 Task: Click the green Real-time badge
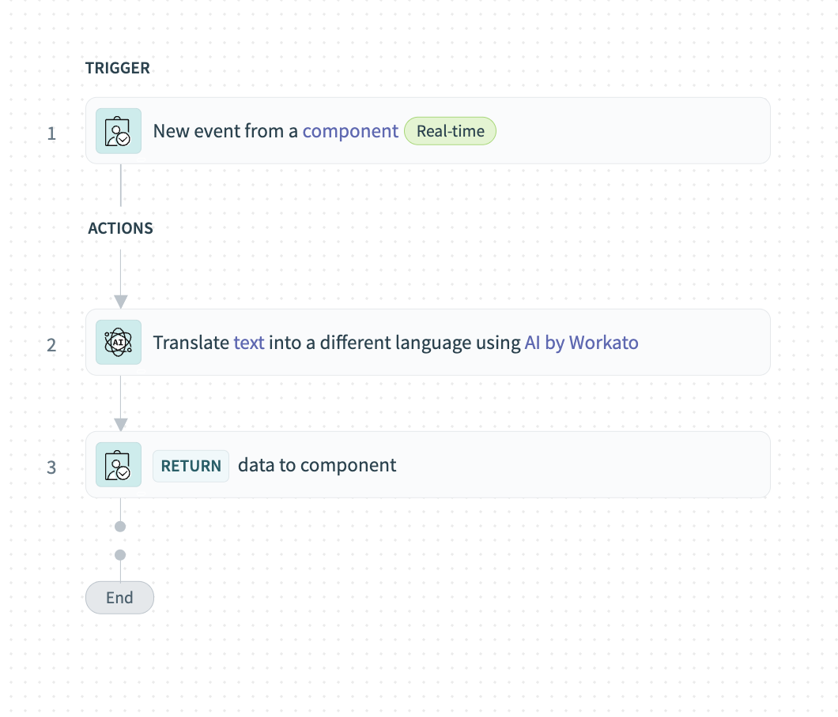[x=450, y=131]
